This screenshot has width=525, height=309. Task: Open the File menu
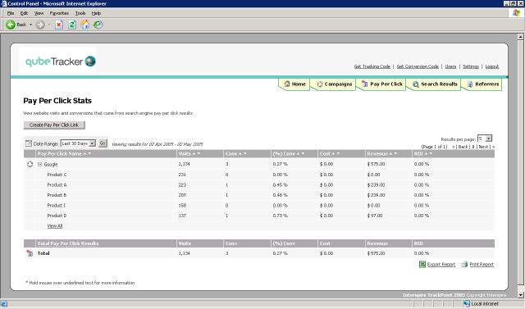click(11, 13)
